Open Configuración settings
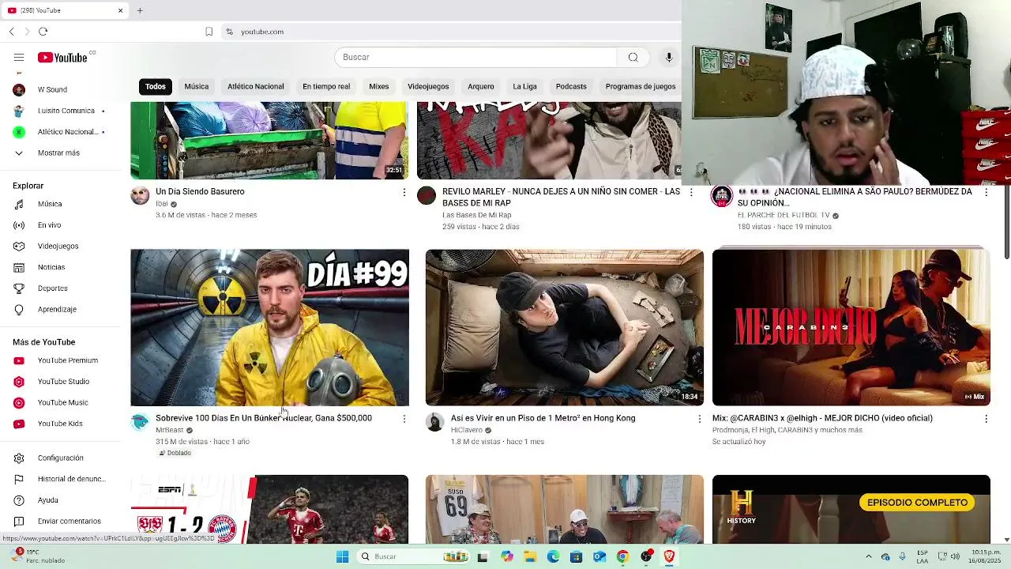Screen dimensions: 1011x569 [59, 458]
